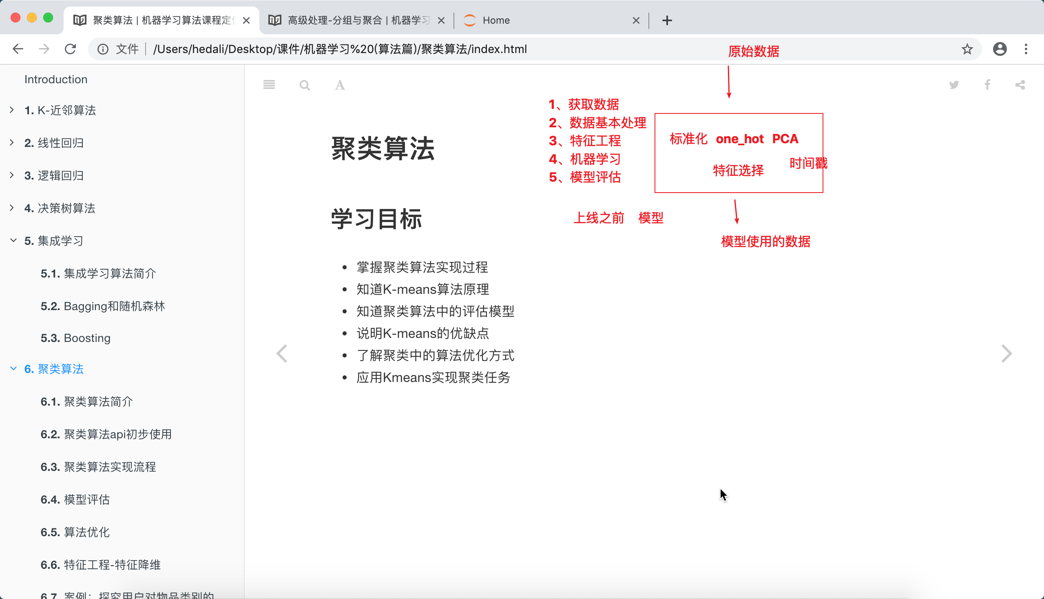Viewport: 1044px width, 599px height.
Task: Expand chapter 4. 决策树算法 chevron
Action: point(12,208)
